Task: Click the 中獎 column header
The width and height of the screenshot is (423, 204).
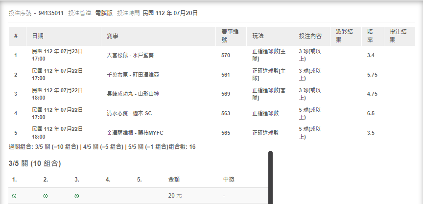Action: point(229,180)
